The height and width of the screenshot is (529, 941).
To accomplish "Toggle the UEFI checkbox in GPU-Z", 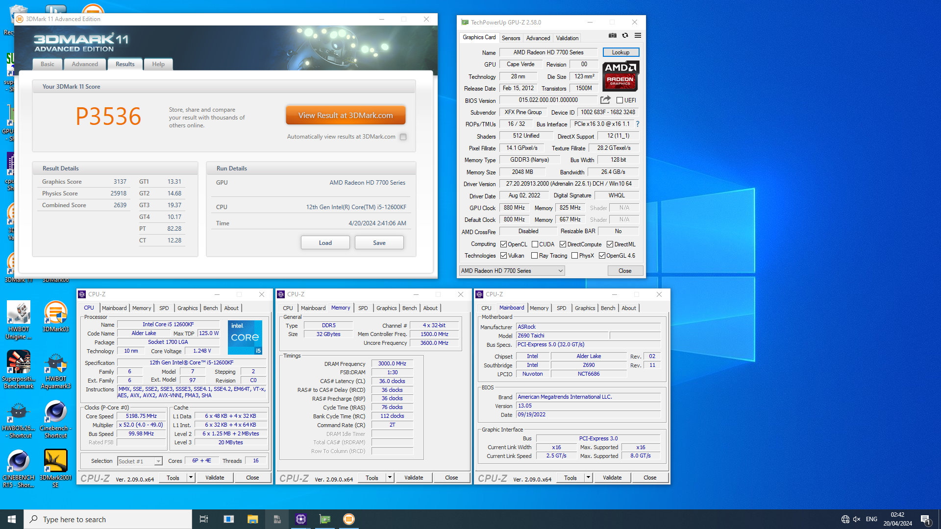I will pos(619,100).
